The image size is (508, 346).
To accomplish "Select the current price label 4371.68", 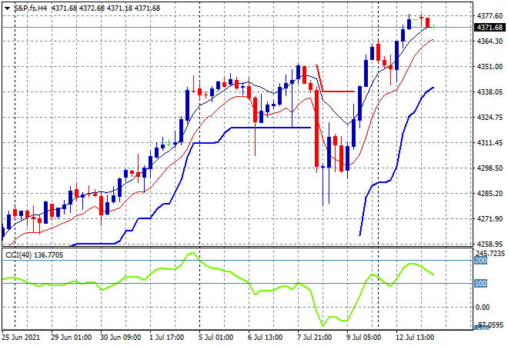I will click(x=490, y=28).
